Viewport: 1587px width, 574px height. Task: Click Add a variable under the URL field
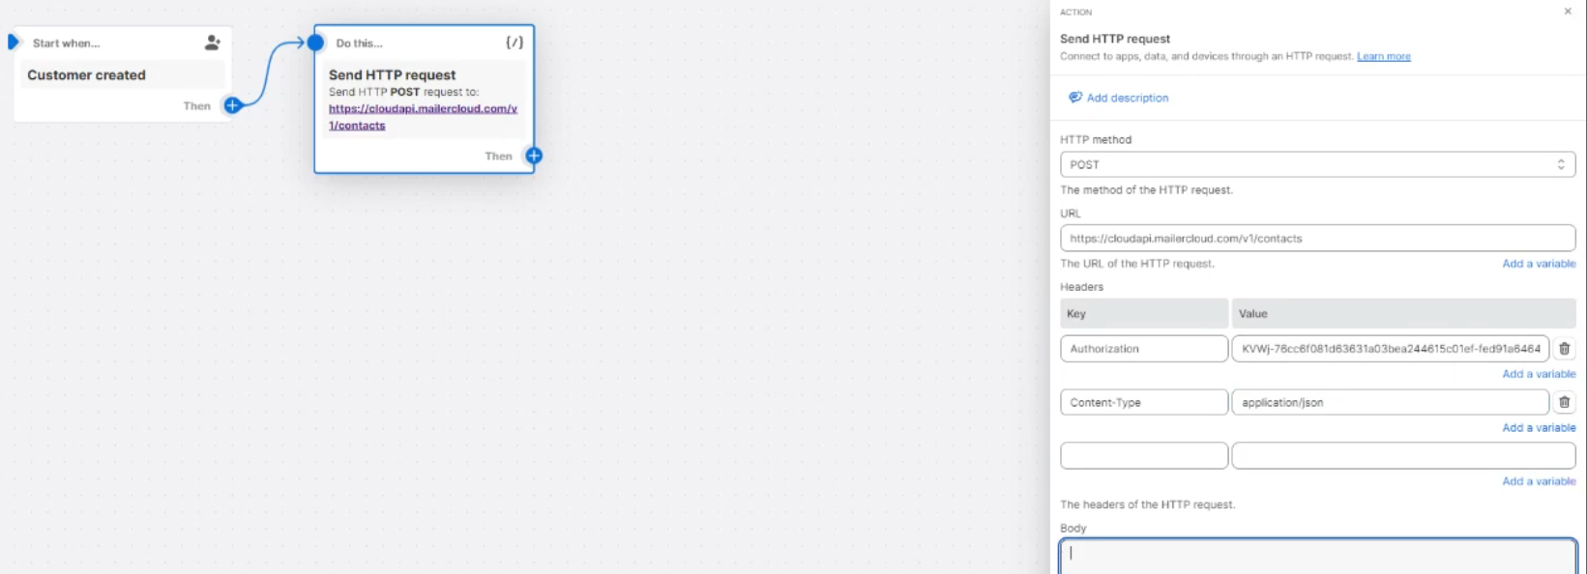tap(1538, 264)
